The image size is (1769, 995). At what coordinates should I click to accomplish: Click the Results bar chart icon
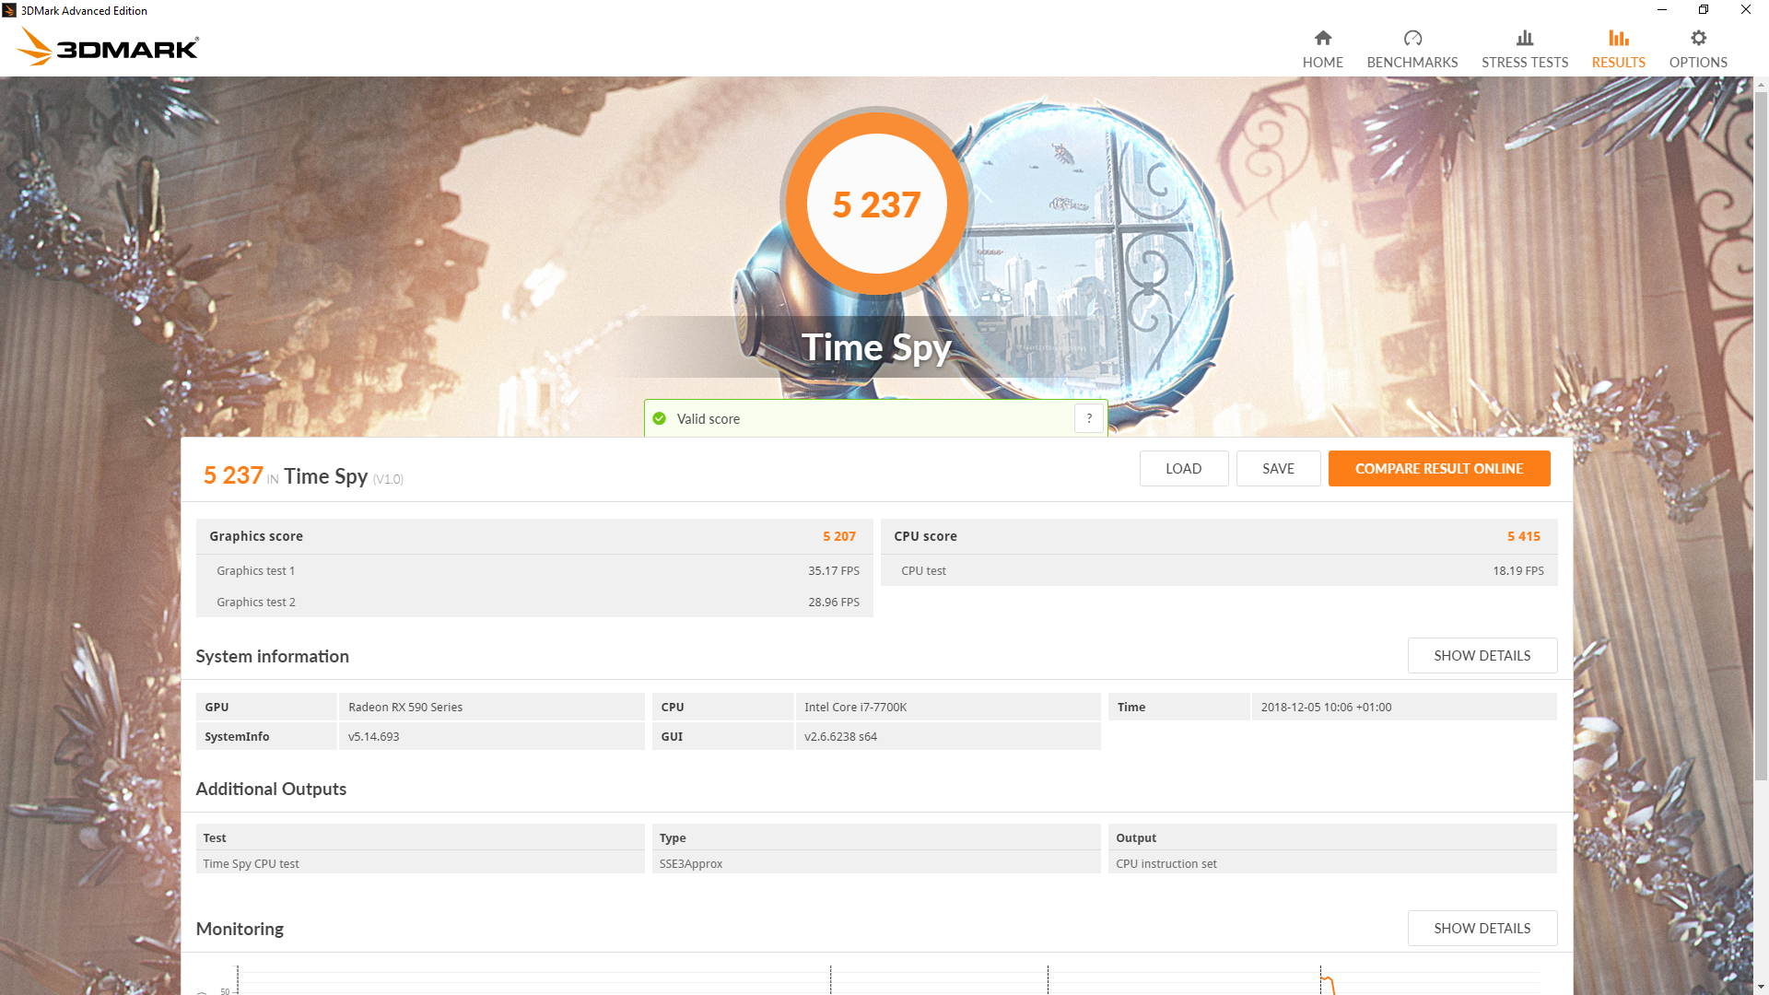[x=1618, y=38]
